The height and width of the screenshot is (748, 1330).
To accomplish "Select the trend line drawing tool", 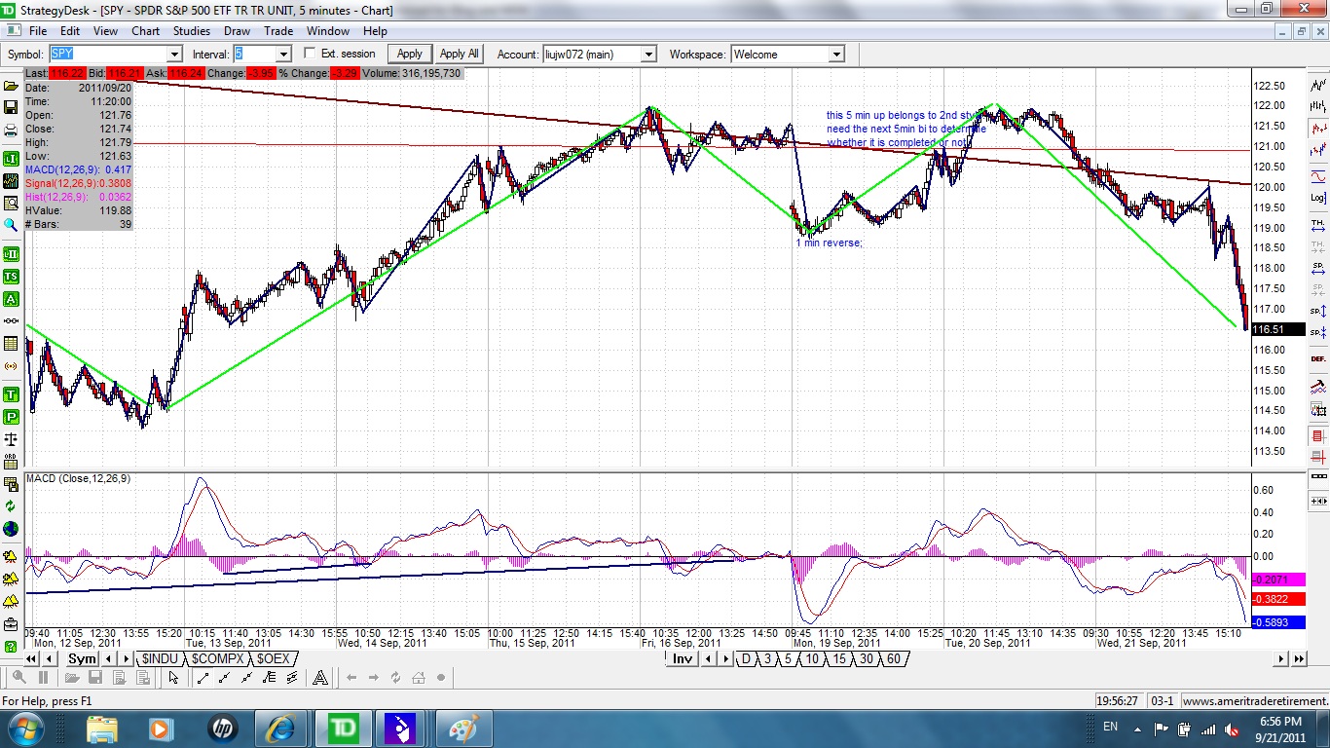I will [x=203, y=678].
